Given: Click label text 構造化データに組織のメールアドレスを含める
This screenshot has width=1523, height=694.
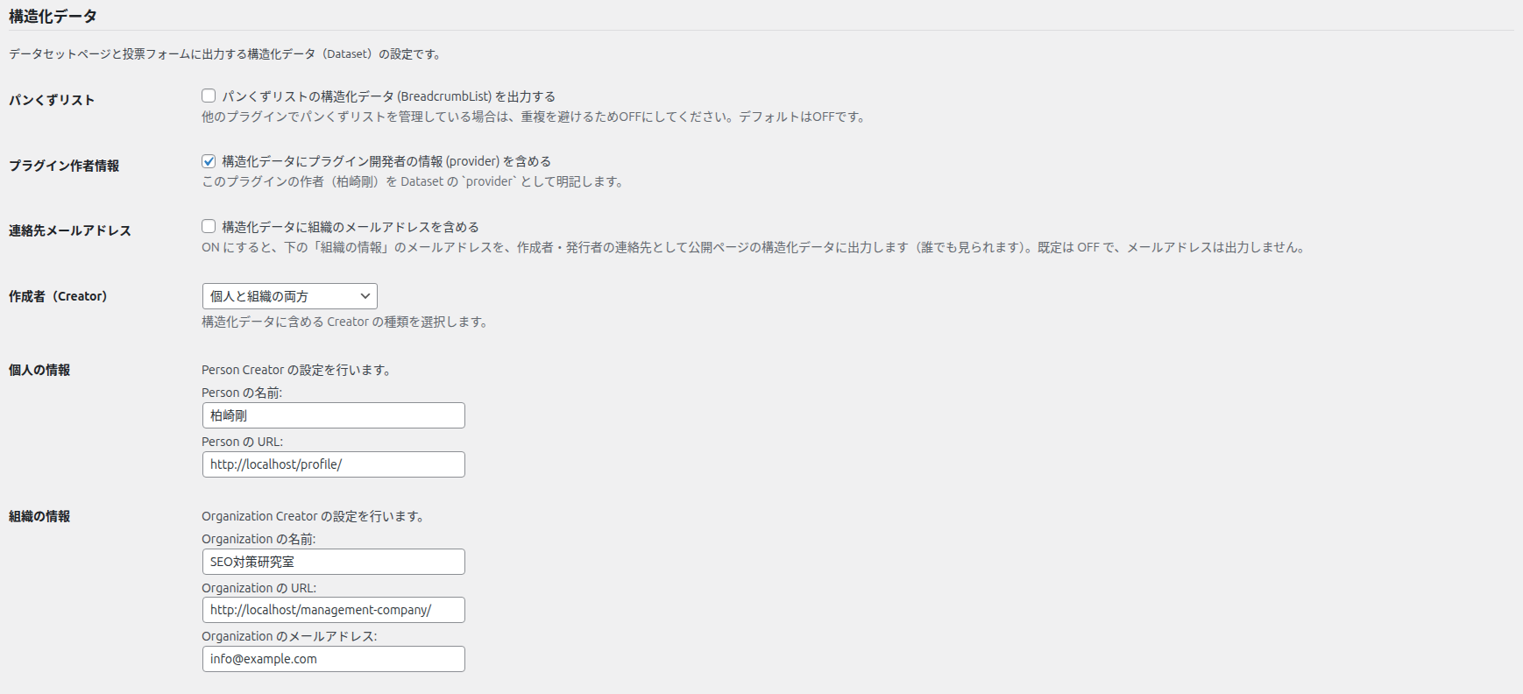Looking at the screenshot, I should coord(351,227).
